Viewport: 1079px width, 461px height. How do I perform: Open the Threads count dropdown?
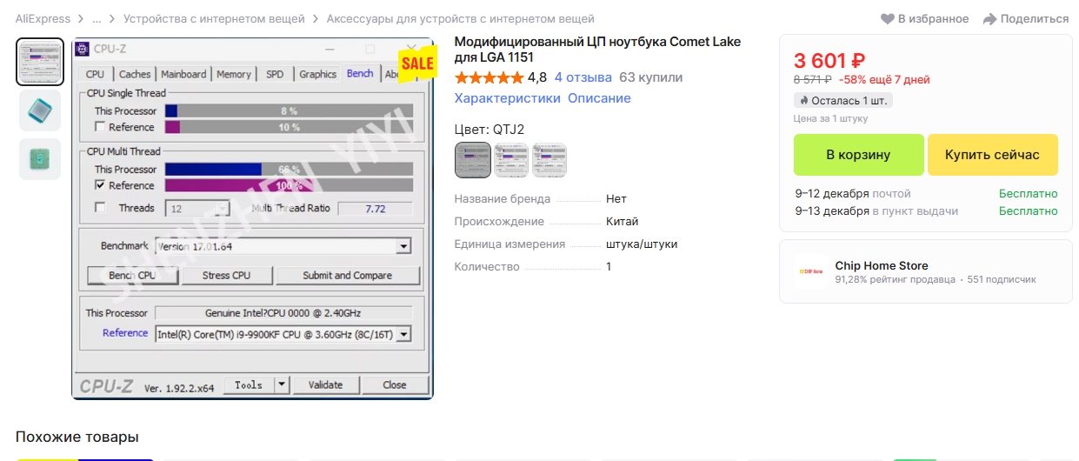pos(222,209)
